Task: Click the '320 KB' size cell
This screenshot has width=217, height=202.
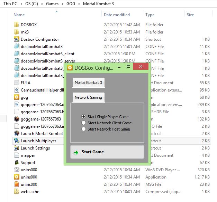Action: [x=204, y=170]
